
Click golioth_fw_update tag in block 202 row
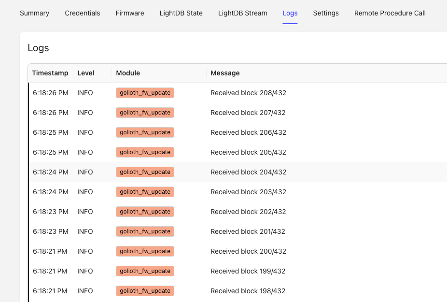click(x=145, y=212)
